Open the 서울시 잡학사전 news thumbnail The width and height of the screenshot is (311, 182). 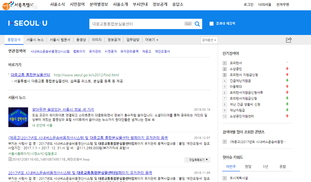[x=18, y=117]
